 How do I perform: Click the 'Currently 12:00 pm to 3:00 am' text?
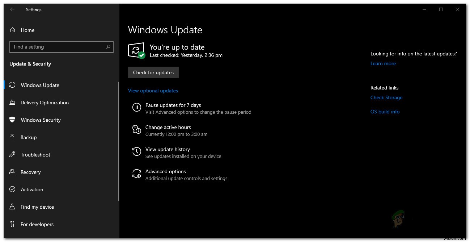[177, 134]
